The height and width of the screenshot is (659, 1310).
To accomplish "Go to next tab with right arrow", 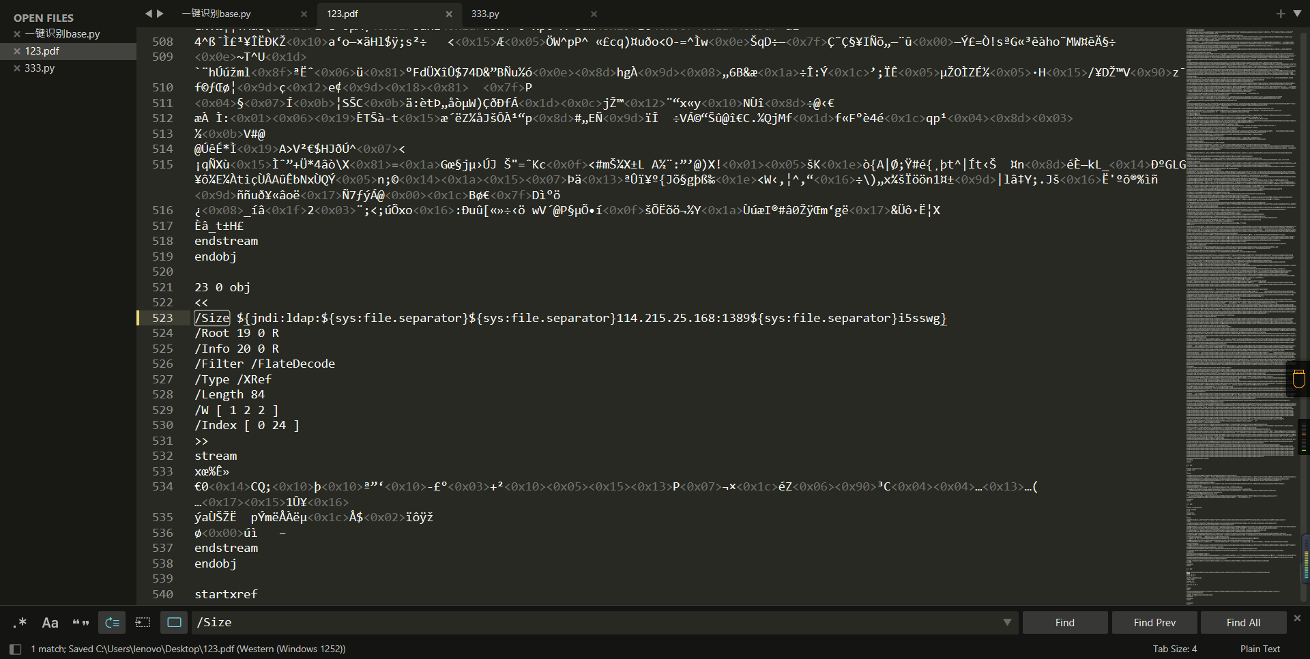I will tap(160, 13).
